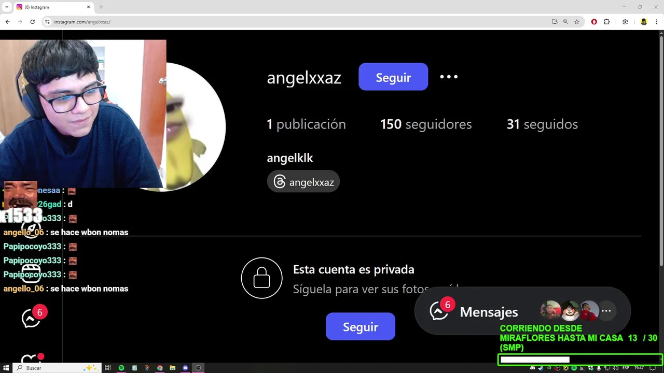The width and height of the screenshot is (664, 373).
Task: Open the angelxxaz Threads profile badge
Action: (303, 182)
